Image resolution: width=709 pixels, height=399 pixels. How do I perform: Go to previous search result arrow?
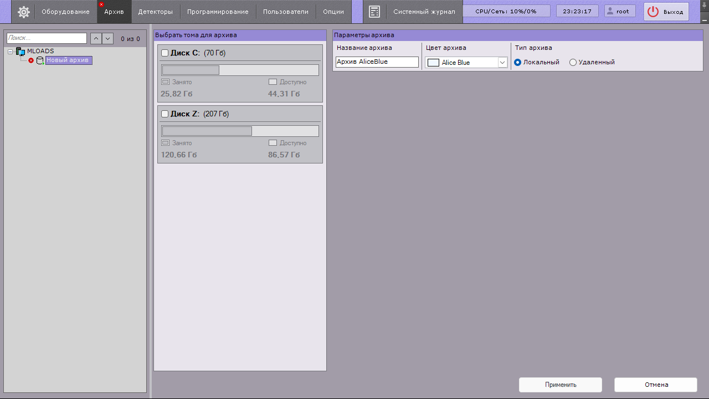(95, 38)
